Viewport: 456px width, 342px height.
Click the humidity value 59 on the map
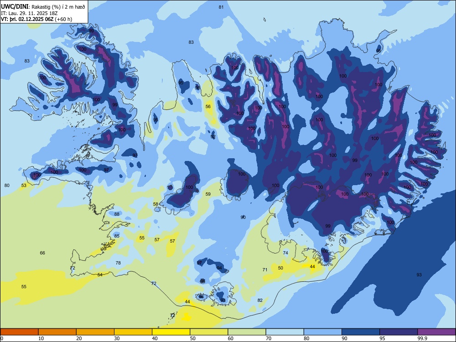[208, 194]
